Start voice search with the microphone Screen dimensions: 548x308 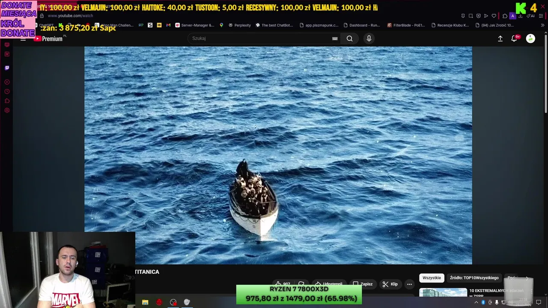point(369,38)
